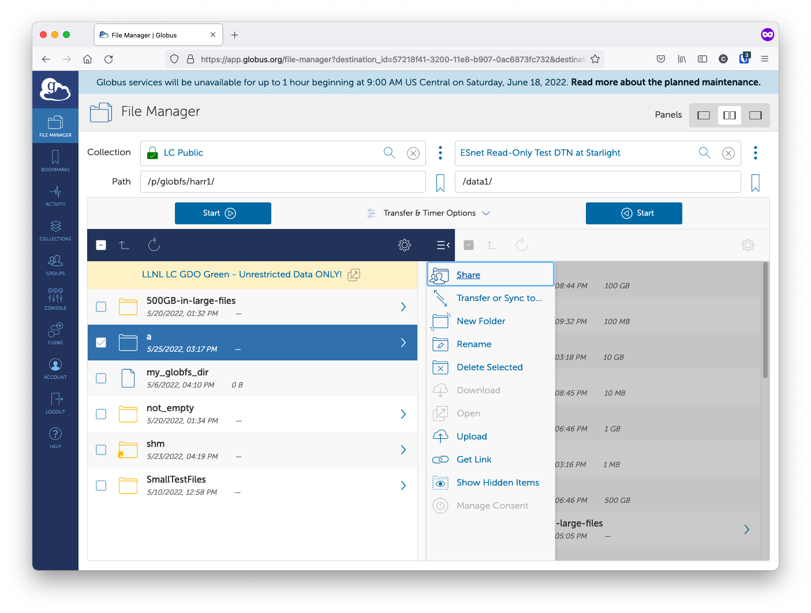
Task: Choose Share from the command menu
Action: [x=491, y=274]
